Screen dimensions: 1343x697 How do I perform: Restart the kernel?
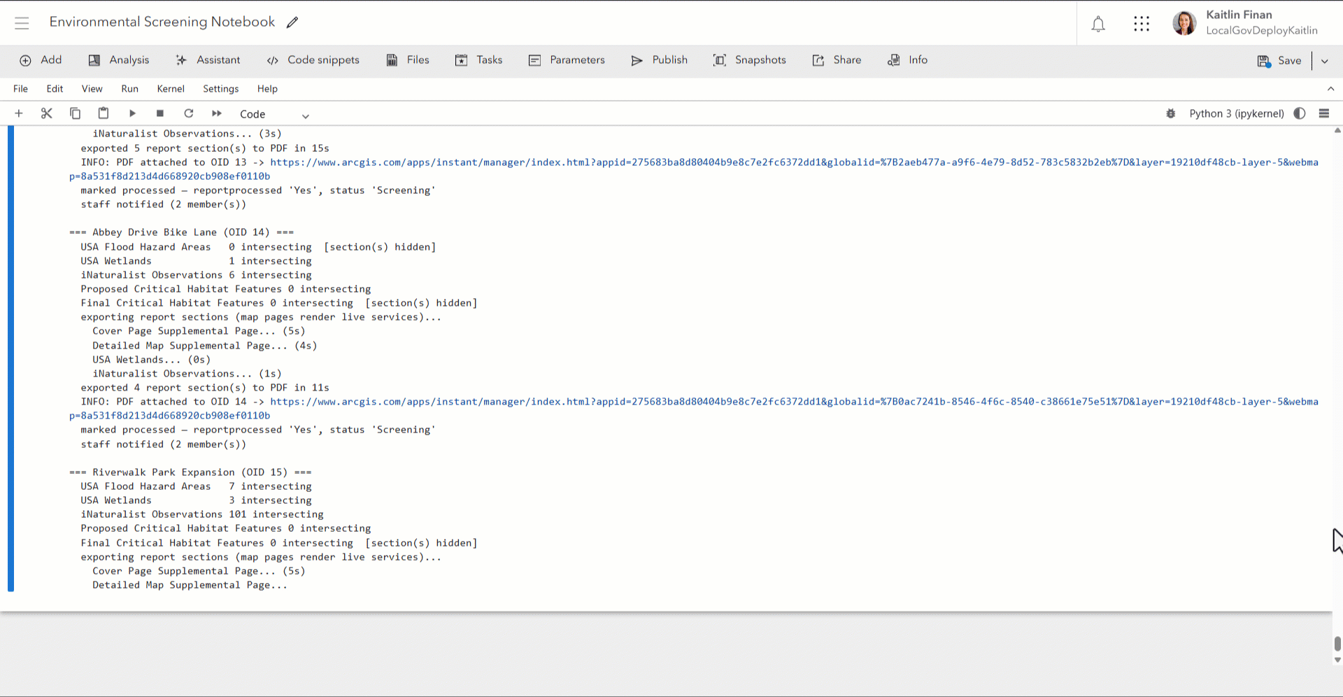(188, 113)
